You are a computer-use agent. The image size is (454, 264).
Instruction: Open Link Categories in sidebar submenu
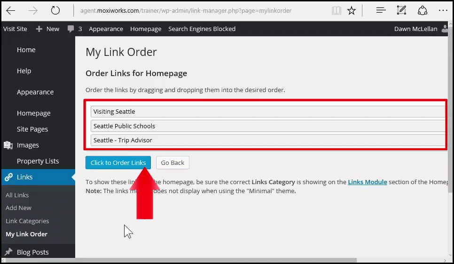point(27,221)
